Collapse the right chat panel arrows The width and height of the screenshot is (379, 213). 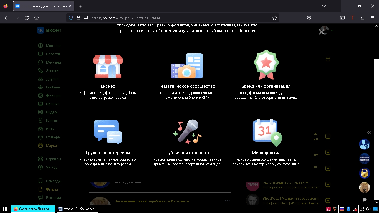369,133
